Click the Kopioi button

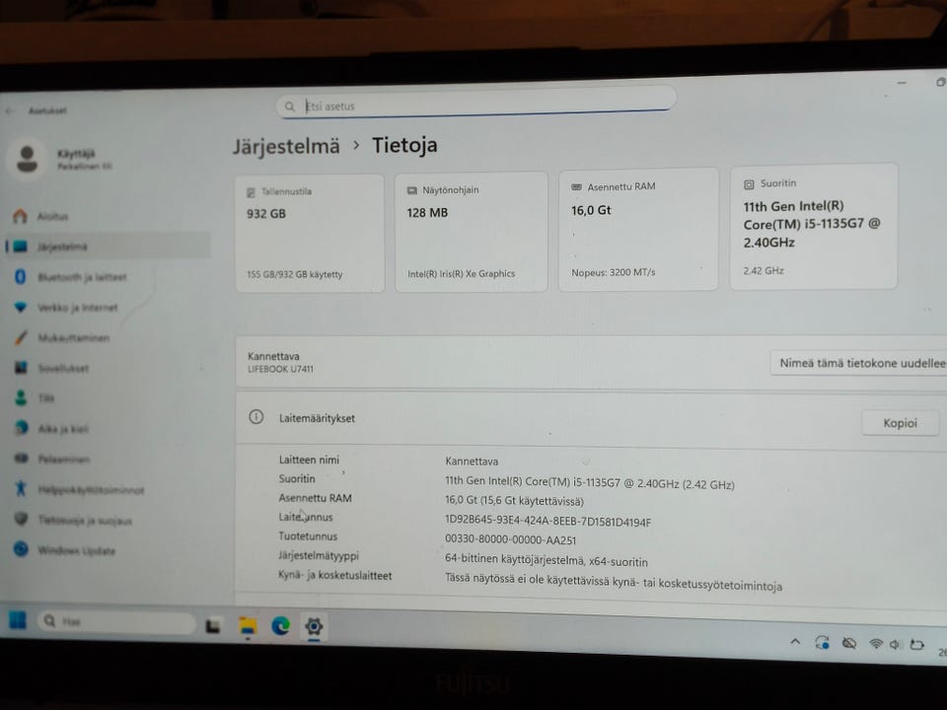pos(900,423)
